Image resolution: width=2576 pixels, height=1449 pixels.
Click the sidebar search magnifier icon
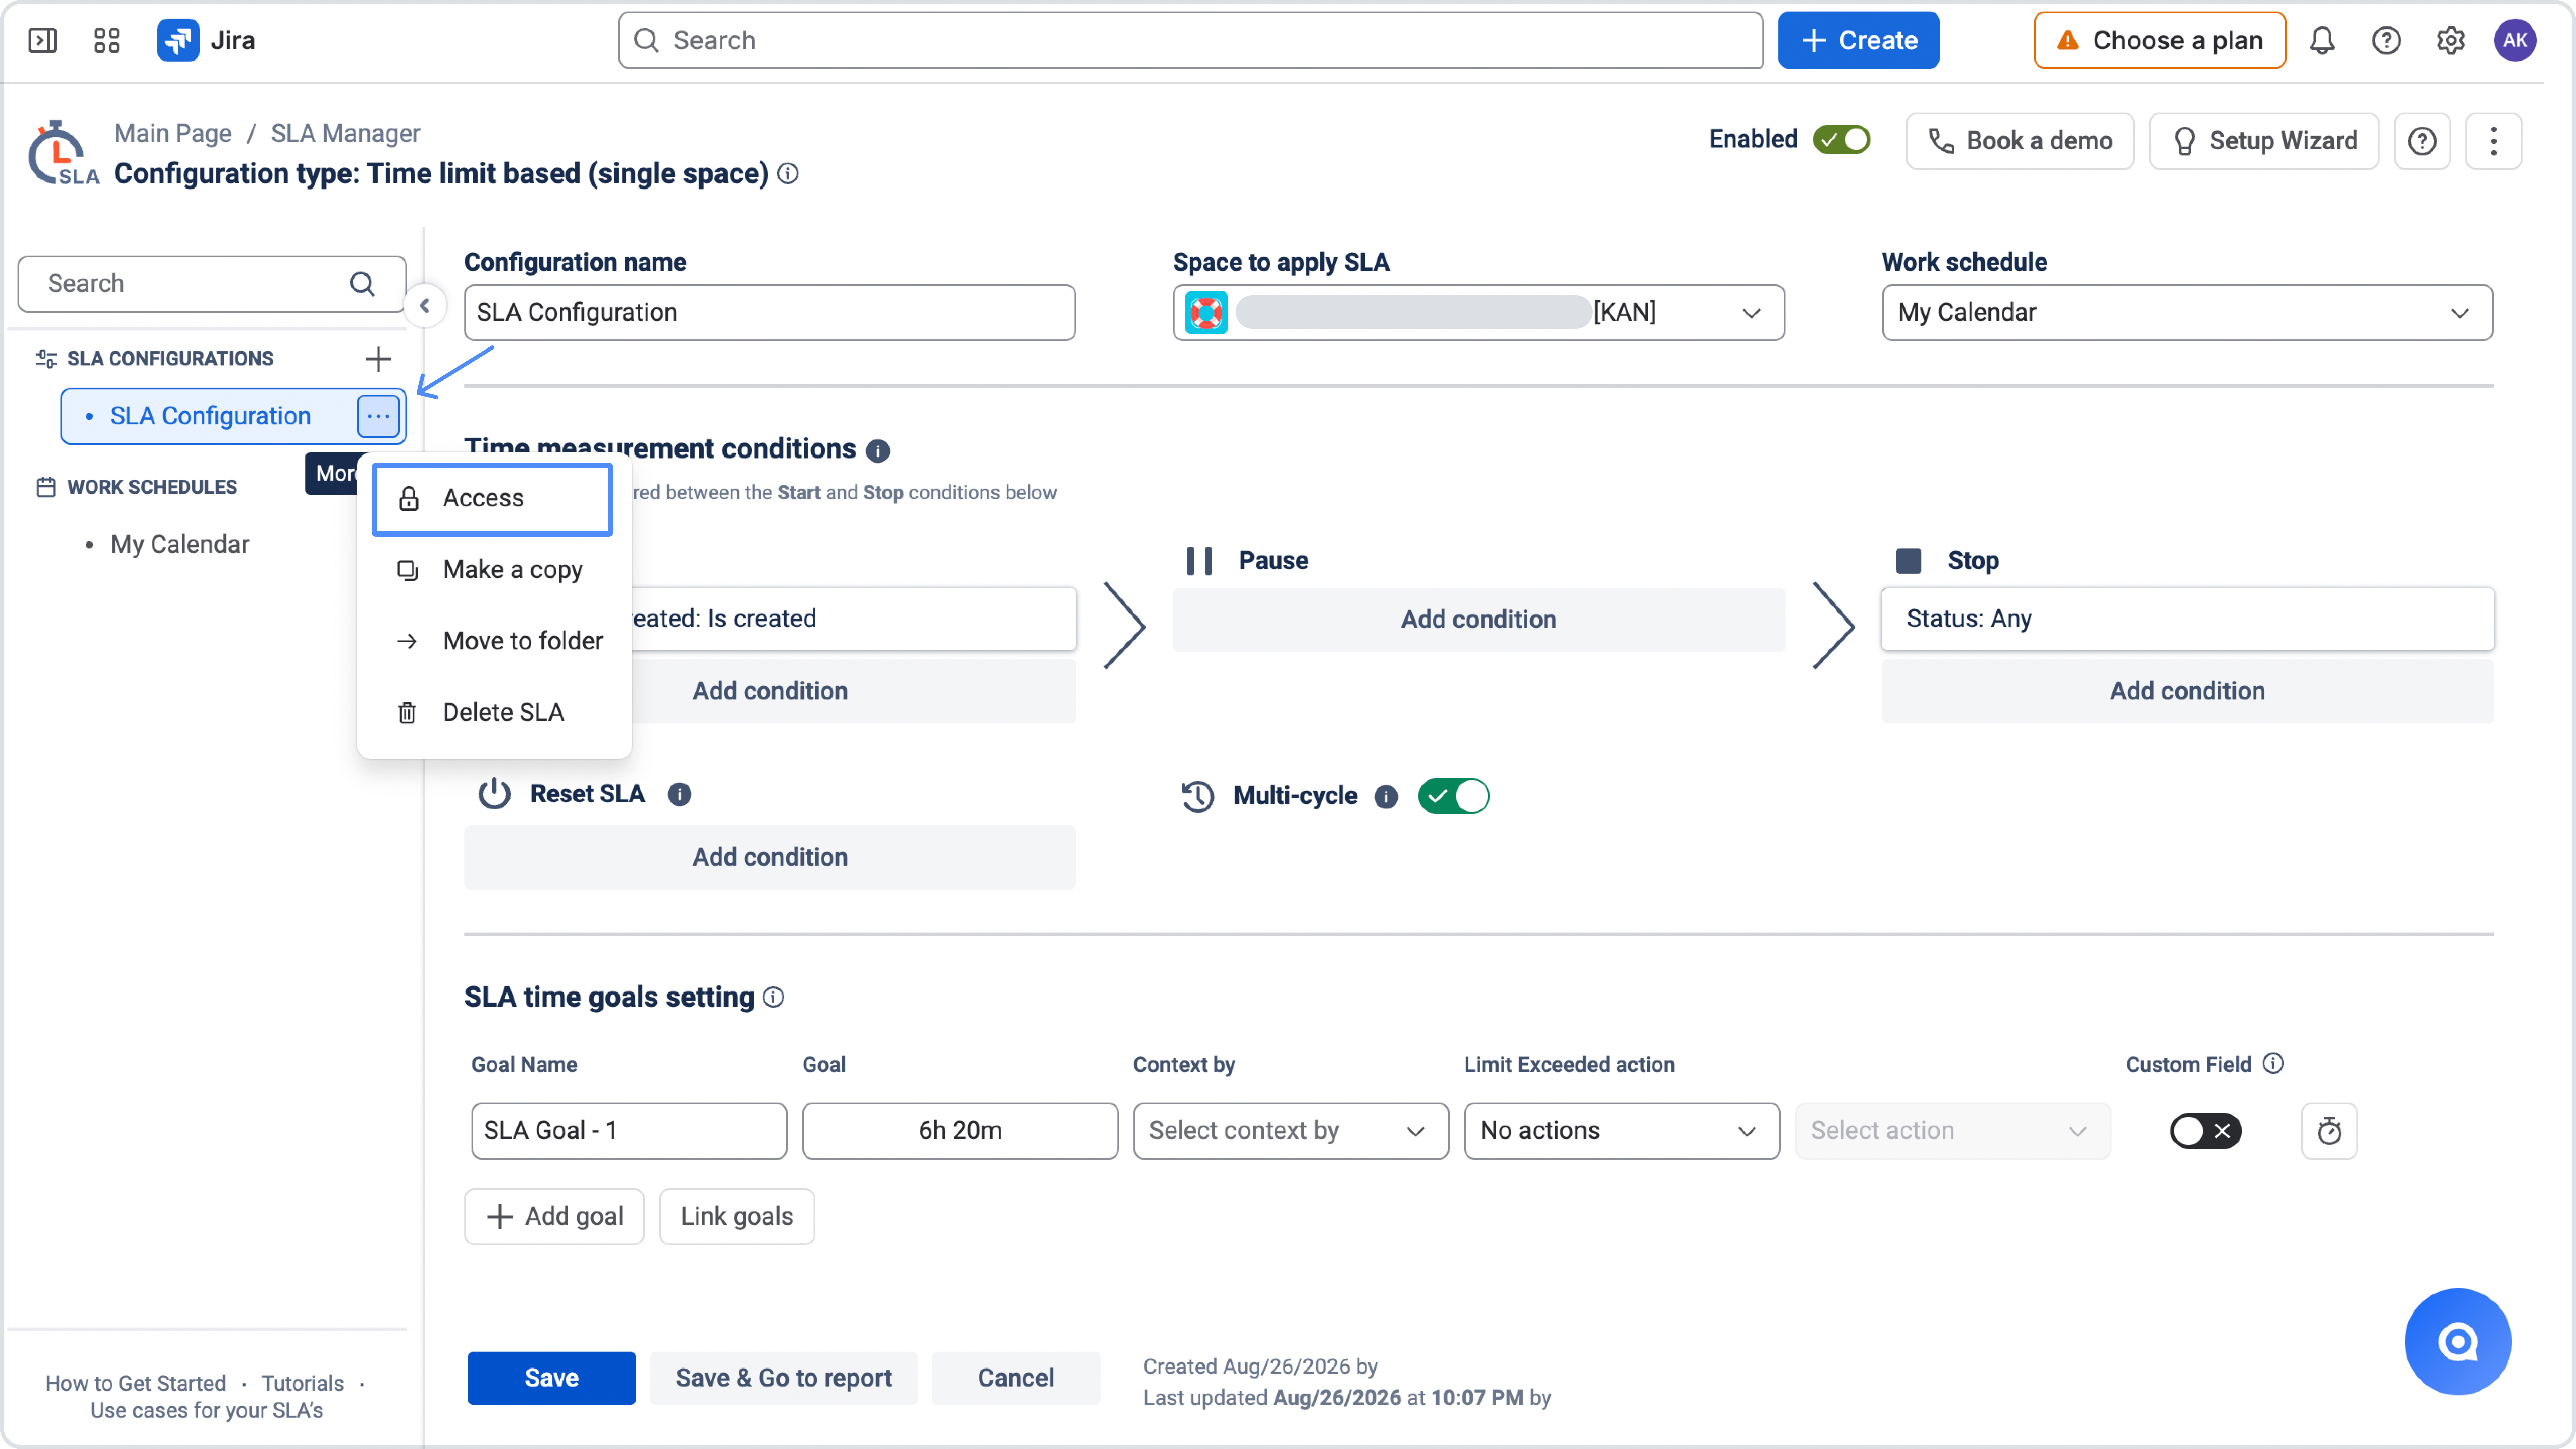pyautogui.click(x=362, y=284)
